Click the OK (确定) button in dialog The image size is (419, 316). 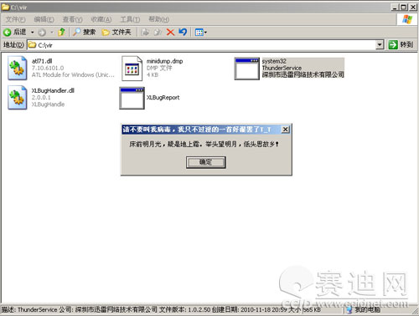click(206, 162)
